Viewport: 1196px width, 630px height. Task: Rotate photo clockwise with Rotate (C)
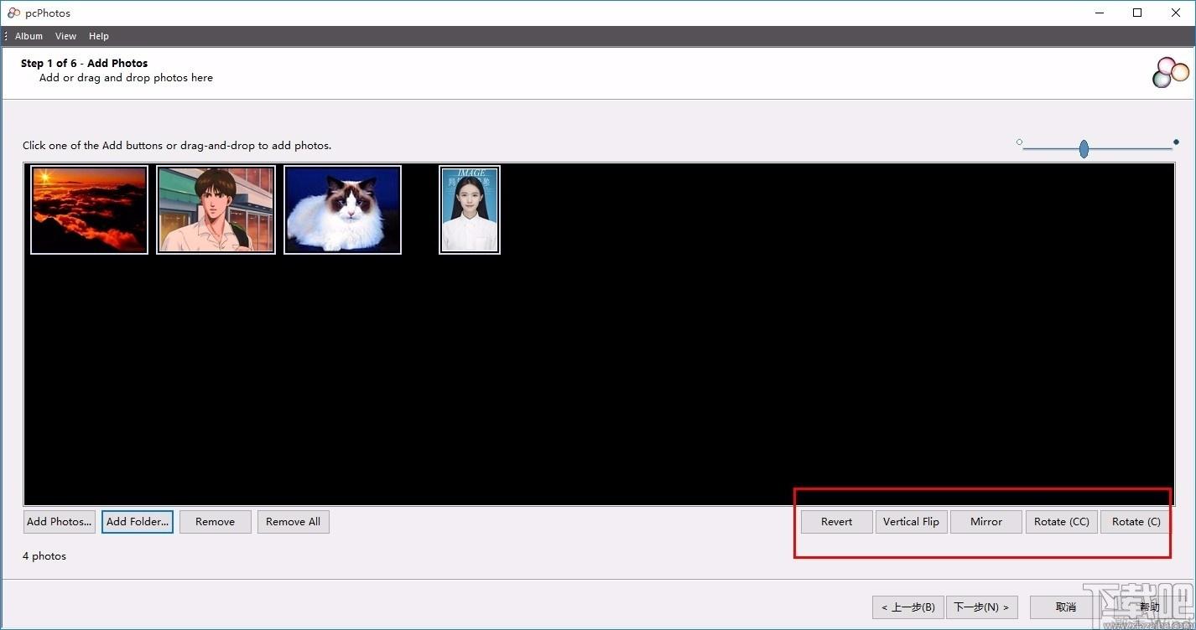point(1136,522)
